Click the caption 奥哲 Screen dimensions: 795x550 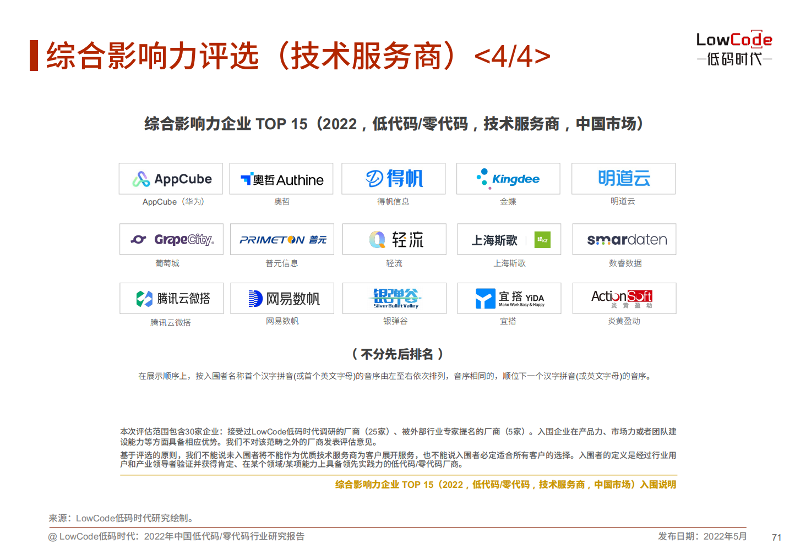pos(282,202)
